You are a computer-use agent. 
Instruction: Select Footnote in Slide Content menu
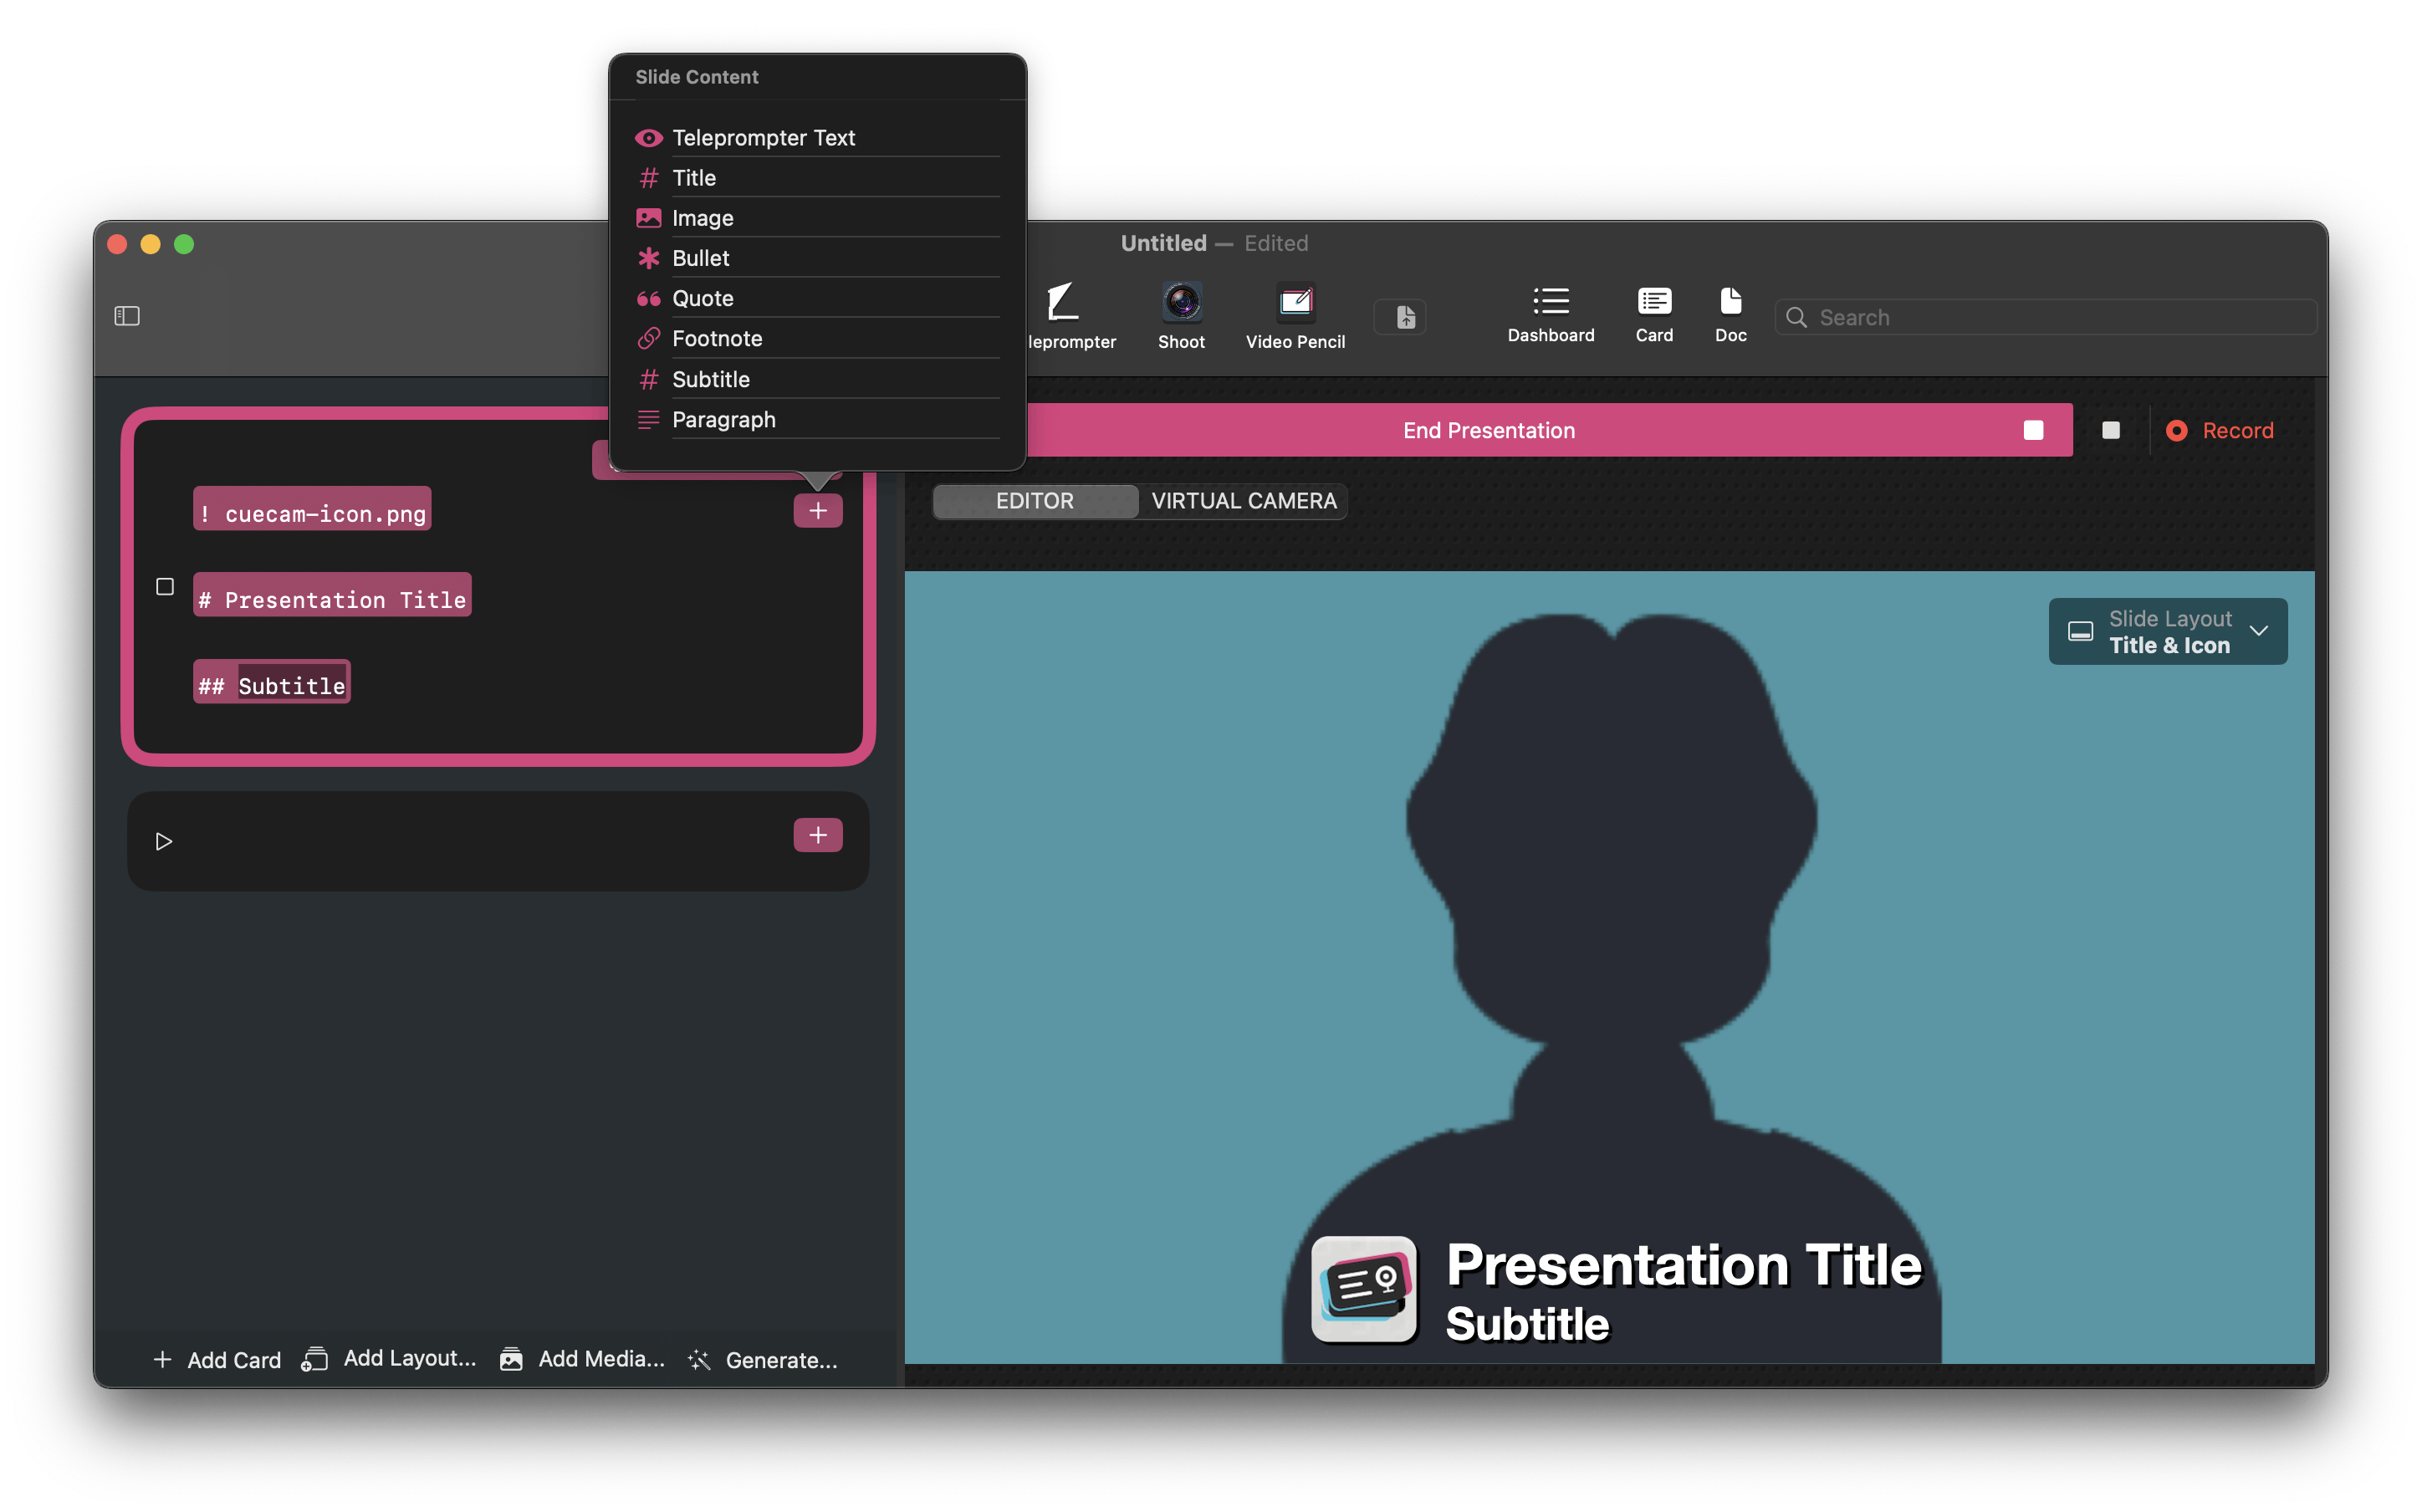point(717,339)
